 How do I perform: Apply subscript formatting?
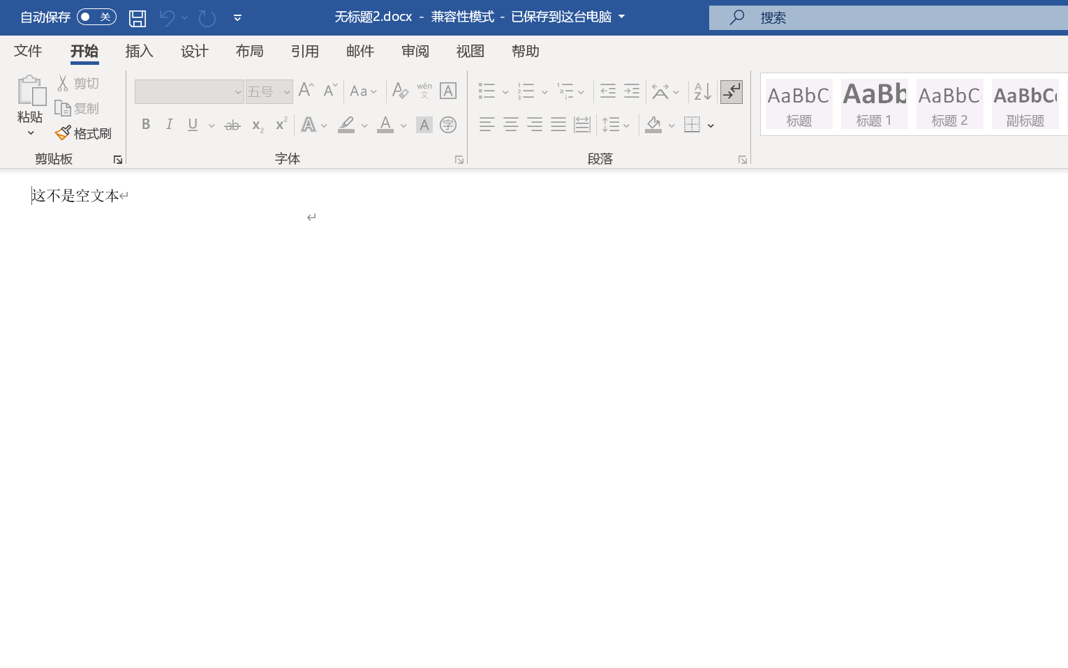click(x=258, y=126)
